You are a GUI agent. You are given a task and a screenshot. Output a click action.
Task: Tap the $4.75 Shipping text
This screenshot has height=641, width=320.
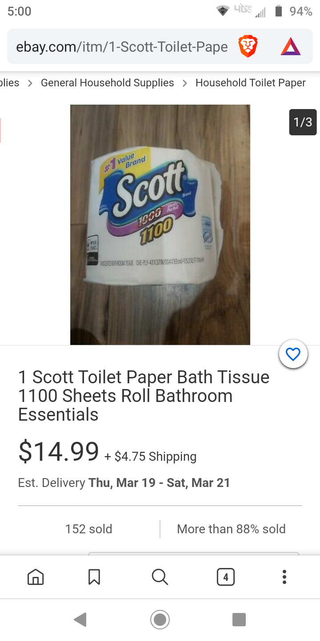(156, 457)
